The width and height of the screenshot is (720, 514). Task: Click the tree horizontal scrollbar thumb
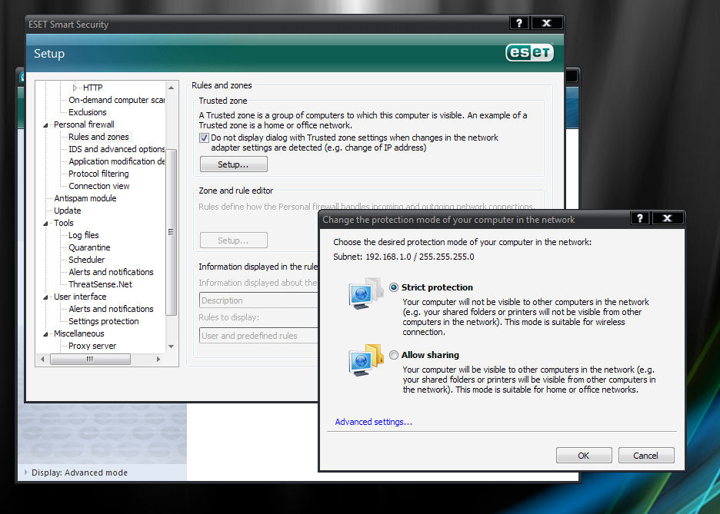(90, 360)
